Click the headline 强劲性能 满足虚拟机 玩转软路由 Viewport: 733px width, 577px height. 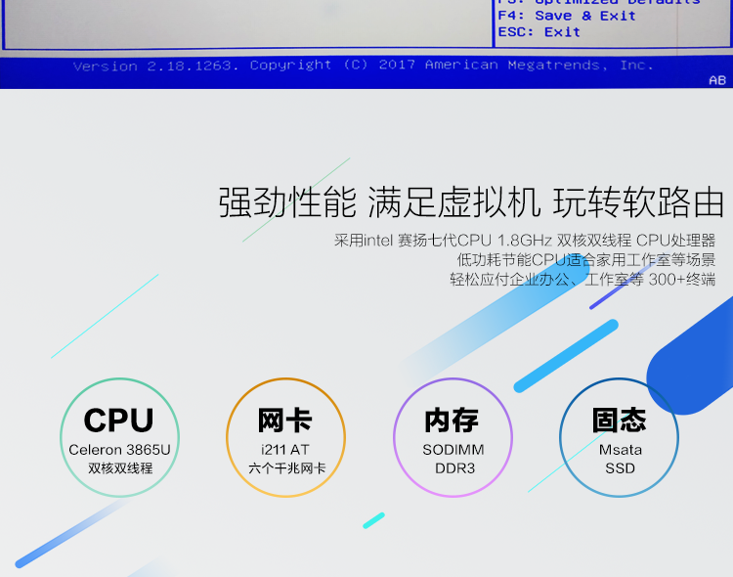click(x=471, y=202)
